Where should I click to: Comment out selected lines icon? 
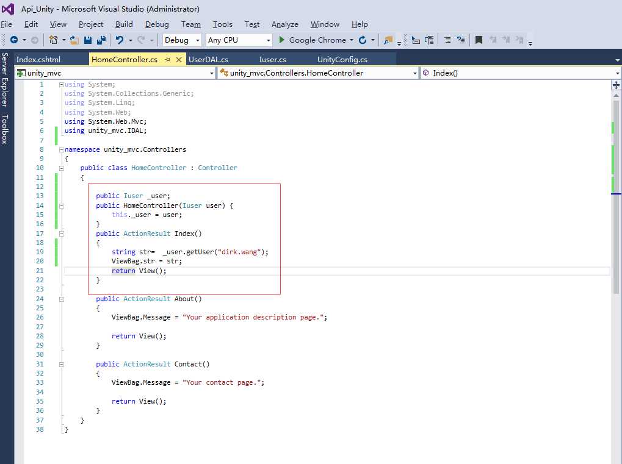click(447, 40)
